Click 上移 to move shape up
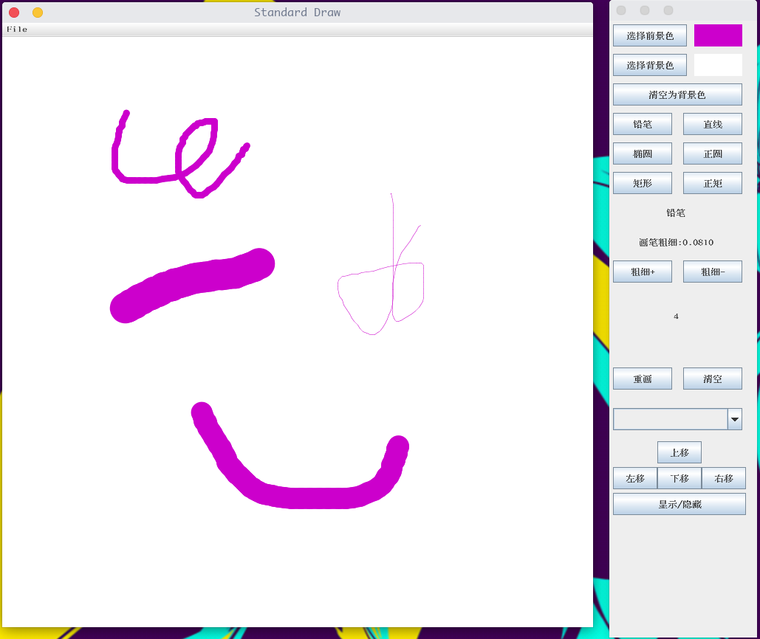The image size is (760, 639). (679, 452)
